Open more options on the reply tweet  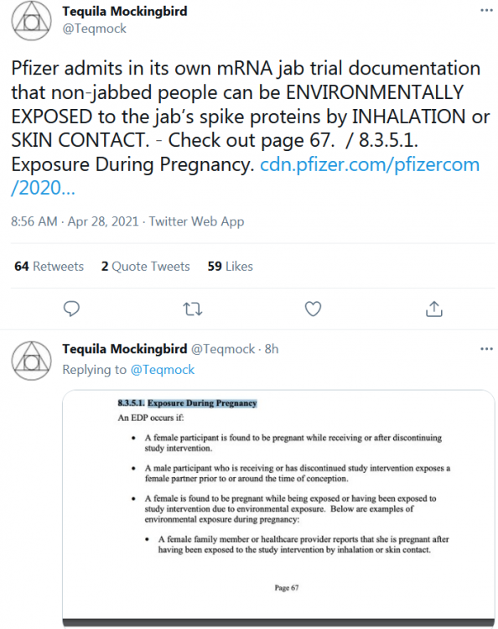[486, 349]
